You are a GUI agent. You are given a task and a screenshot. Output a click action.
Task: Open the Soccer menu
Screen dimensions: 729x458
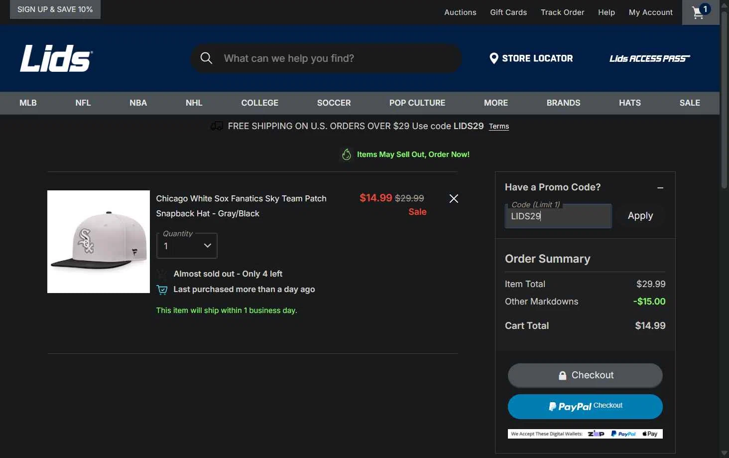pyautogui.click(x=334, y=103)
